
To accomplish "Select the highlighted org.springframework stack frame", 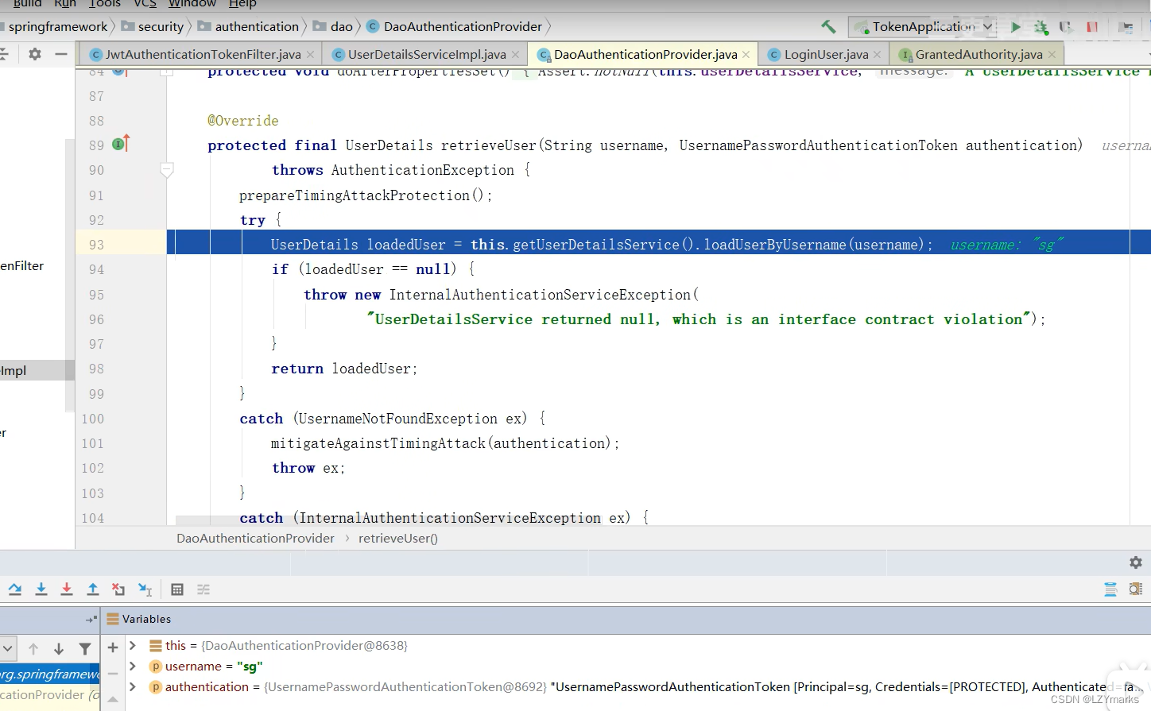I will point(50,674).
